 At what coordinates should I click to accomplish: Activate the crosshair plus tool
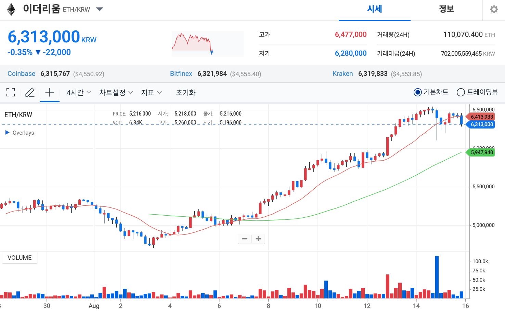(50, 92)
